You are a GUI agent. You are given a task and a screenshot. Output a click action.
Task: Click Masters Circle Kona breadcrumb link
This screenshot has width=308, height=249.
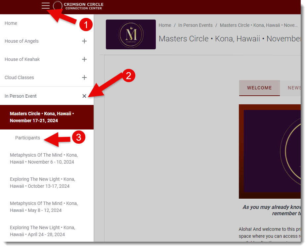coord(258,25)
